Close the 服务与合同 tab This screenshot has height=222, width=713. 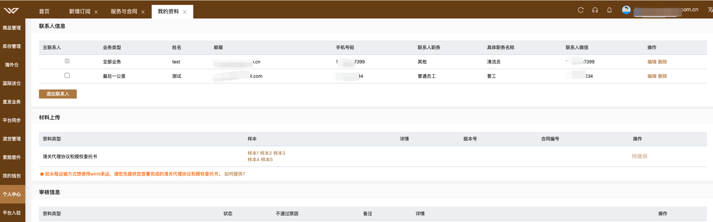point(143,12)
